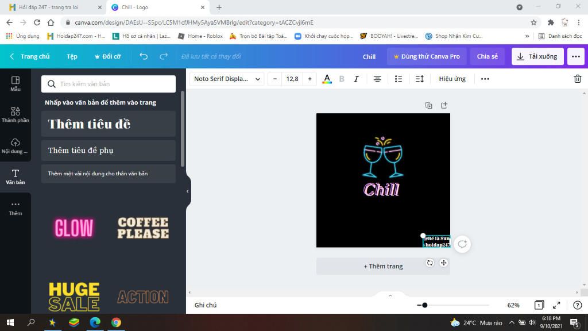Viewport: 588px width, 331px height.
Task: Open the 62% zoom level menu
Action: tap(513, 305)
